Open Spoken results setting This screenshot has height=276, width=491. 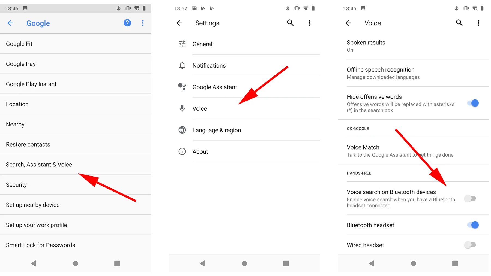pyautogui.click(x=414, y=46)
